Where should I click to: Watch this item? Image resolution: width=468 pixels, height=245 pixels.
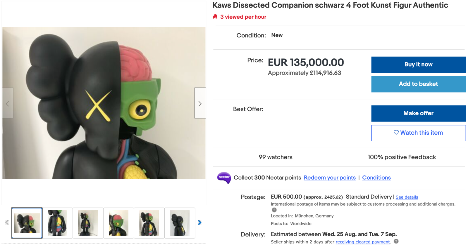click(x=418, y=133)
